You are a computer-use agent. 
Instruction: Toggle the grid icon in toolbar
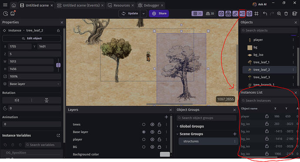click(257, 13)
